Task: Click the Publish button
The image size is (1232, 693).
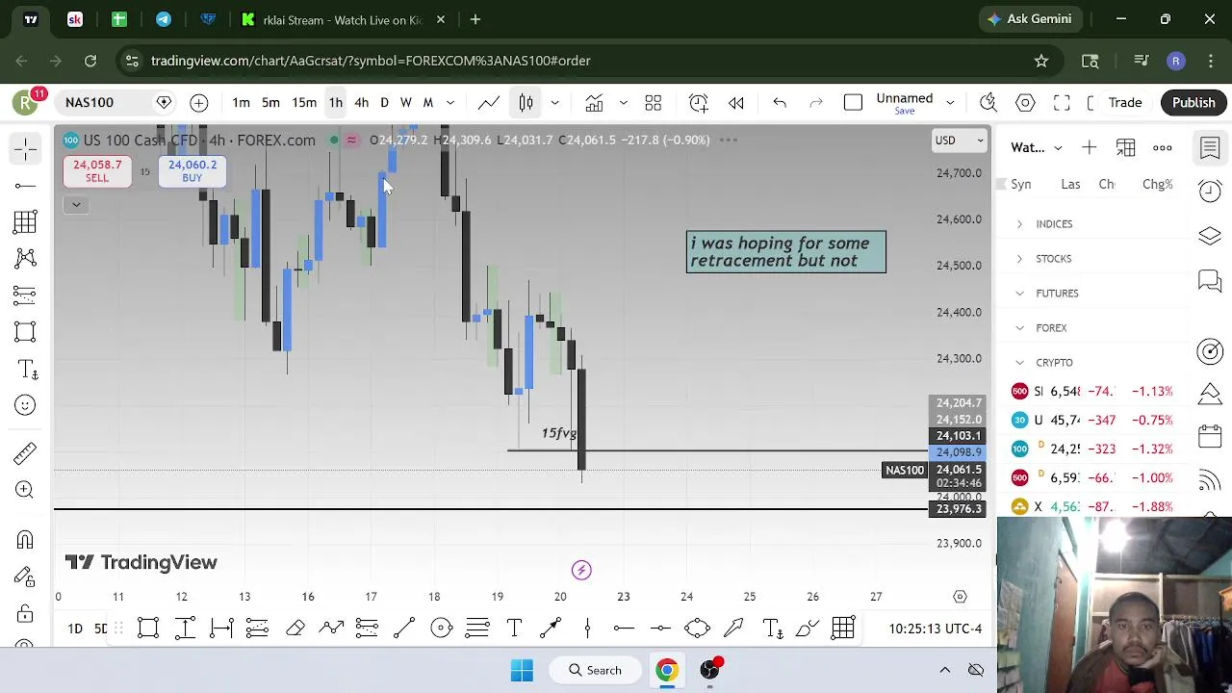Action: pos(1193,102)
